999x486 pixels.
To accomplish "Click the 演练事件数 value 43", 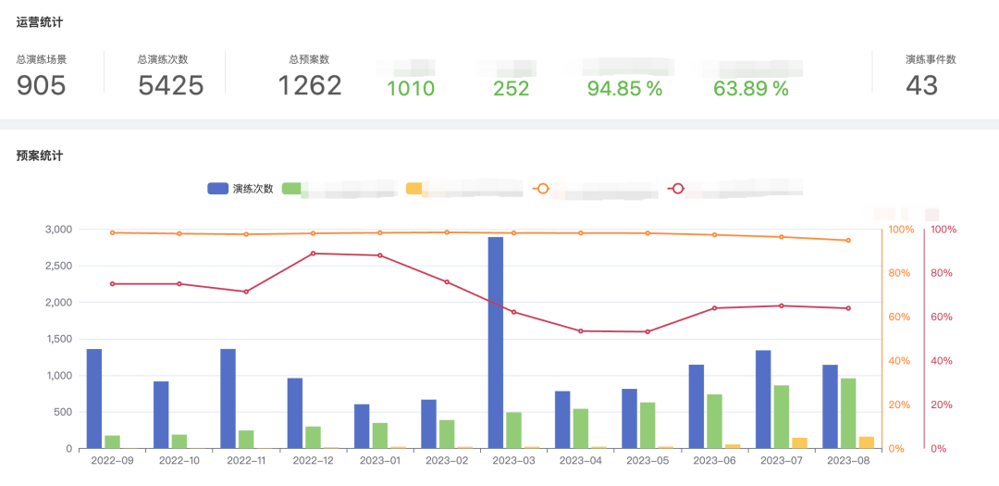I will pos(922,85).
